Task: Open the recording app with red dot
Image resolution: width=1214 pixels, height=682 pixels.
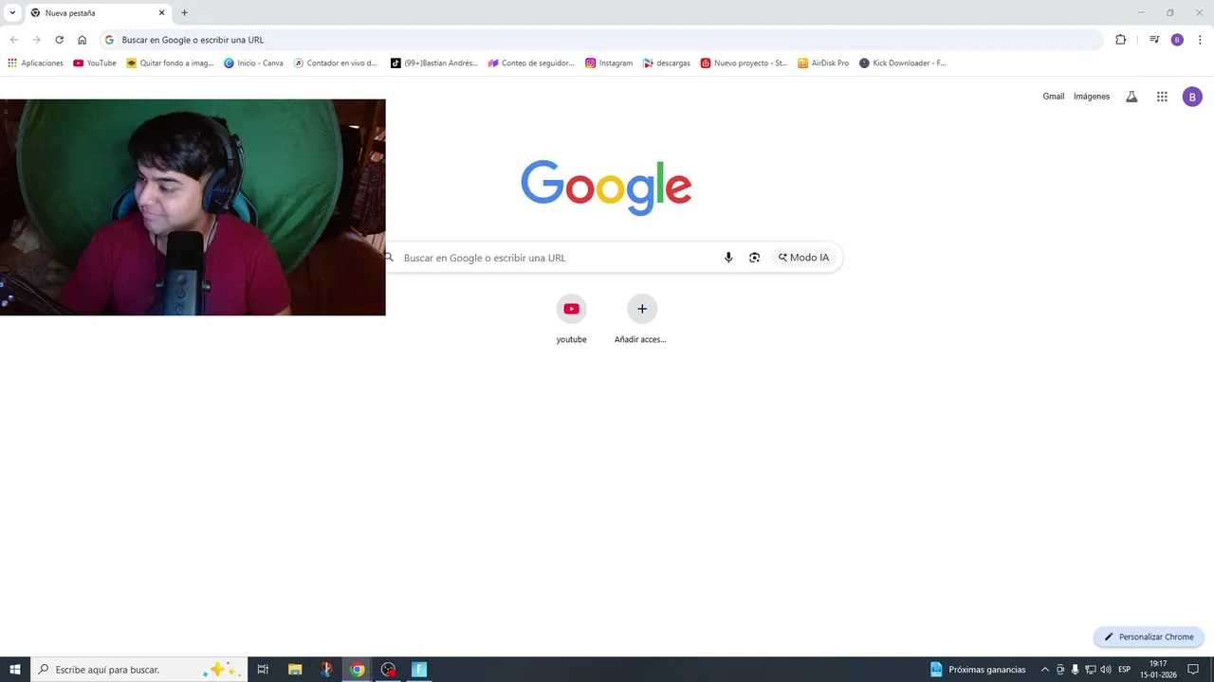Action: 388,670
